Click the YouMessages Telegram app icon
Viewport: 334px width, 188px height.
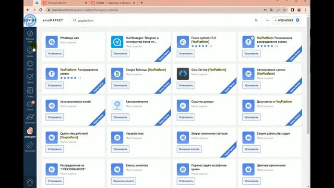(117, 42)
